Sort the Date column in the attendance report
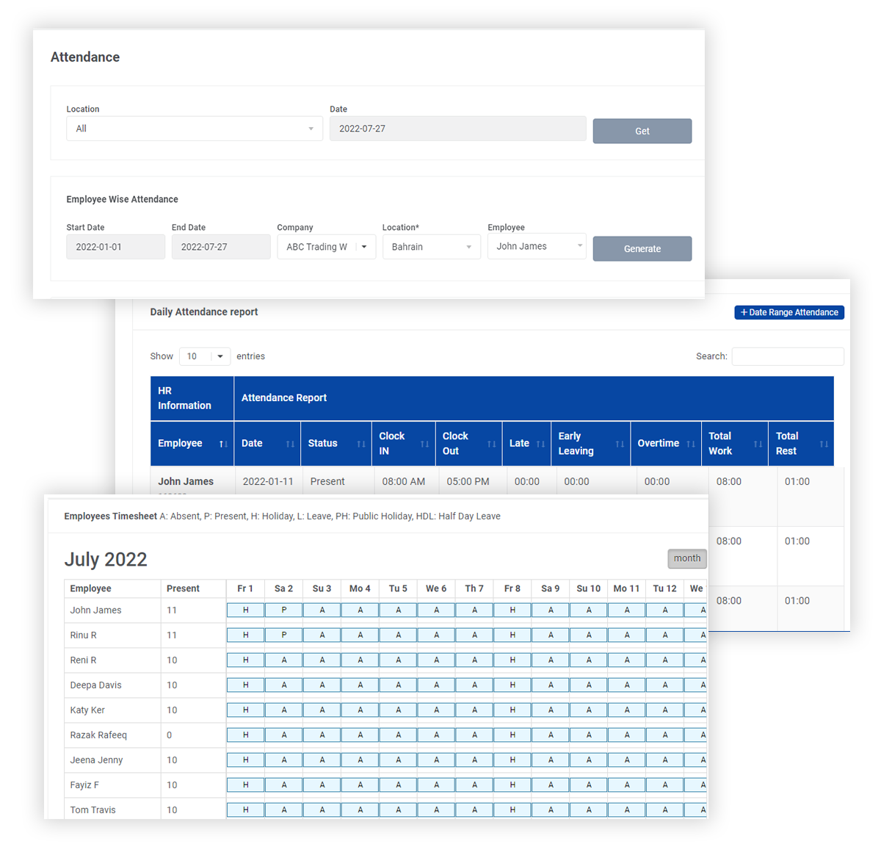Screen dimensions: 881x847 [289, 444]
